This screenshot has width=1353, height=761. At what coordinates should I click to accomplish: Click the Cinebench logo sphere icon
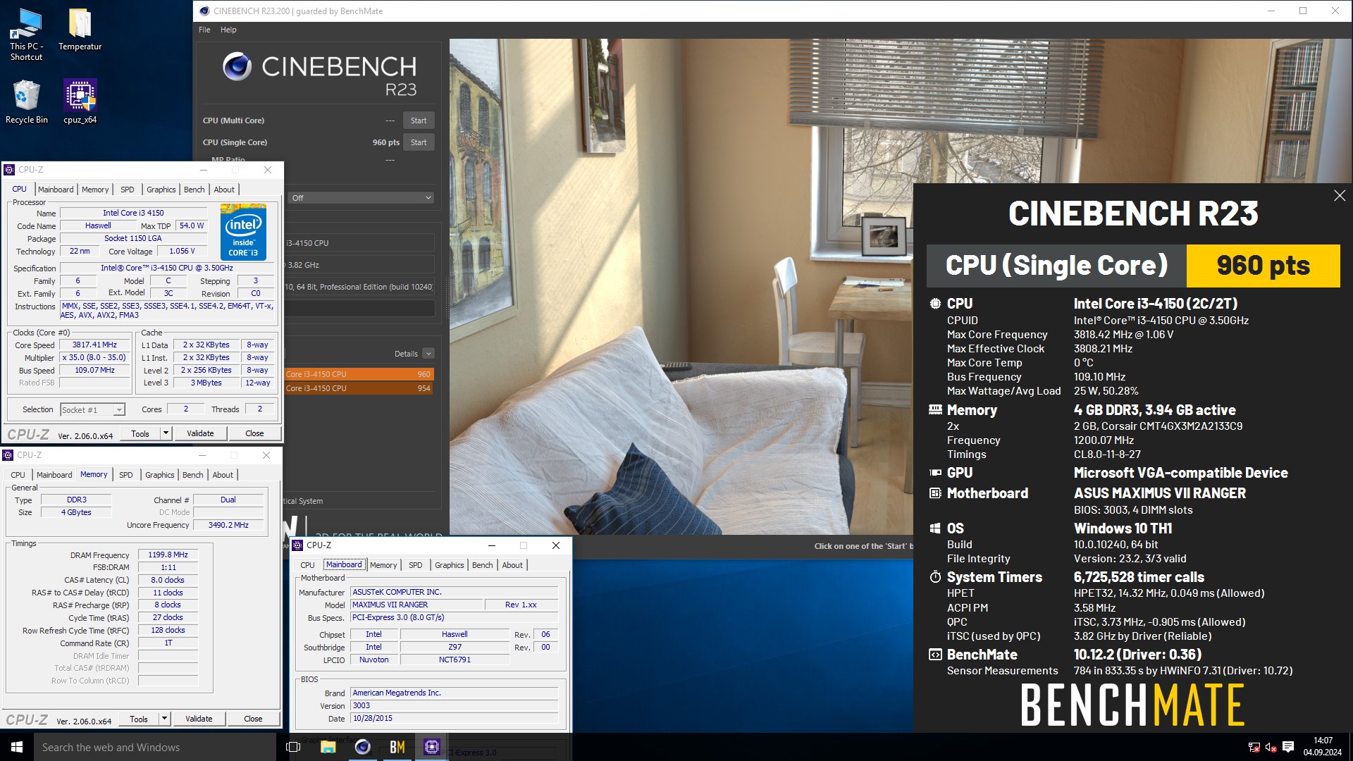point(237,66)
